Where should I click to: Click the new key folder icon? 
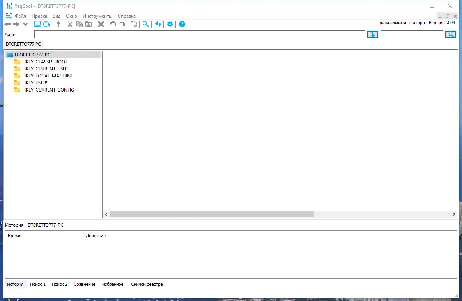pyautogui.click(x=134, y=24)
